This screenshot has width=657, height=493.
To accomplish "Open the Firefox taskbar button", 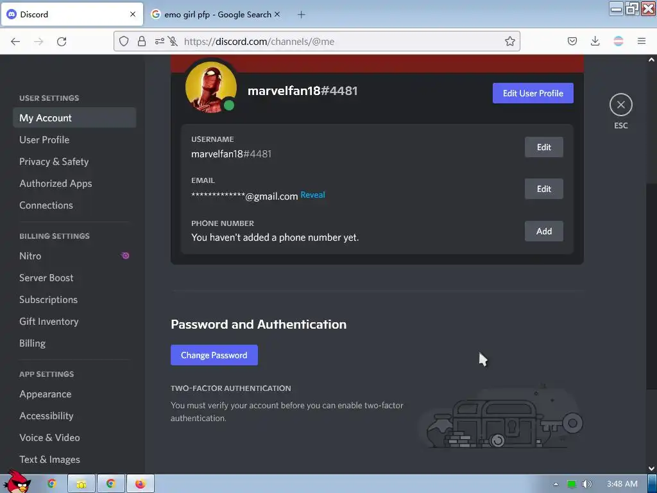I will tap(141, 484).
